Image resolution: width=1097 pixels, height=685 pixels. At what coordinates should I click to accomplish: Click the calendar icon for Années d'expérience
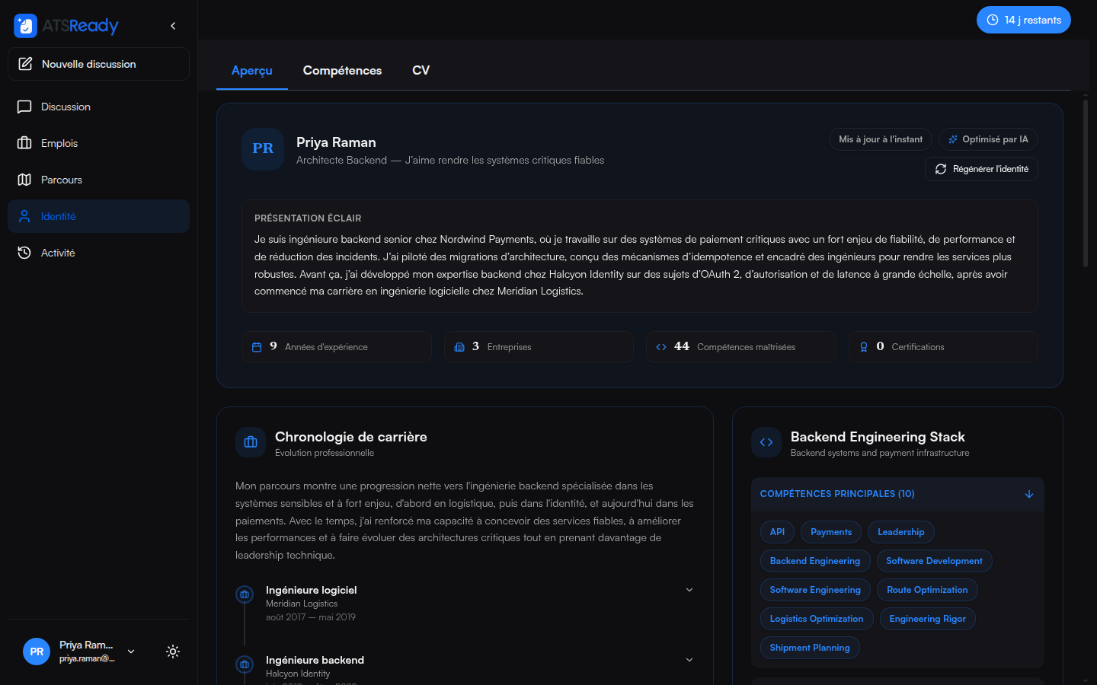point(257,347)
